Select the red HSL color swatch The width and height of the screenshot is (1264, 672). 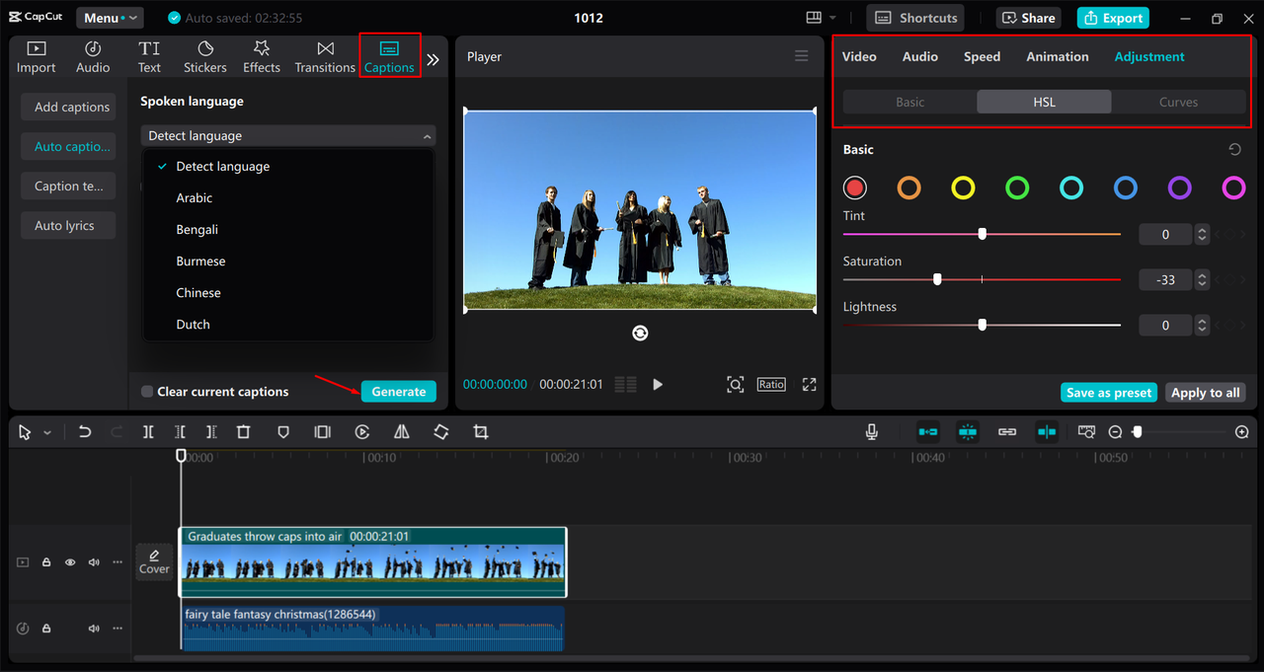855,187
